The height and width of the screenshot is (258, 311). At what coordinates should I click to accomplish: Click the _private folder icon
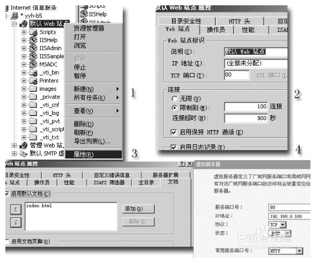[33, 97]
